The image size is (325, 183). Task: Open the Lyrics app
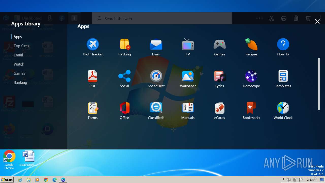point(220,79)
